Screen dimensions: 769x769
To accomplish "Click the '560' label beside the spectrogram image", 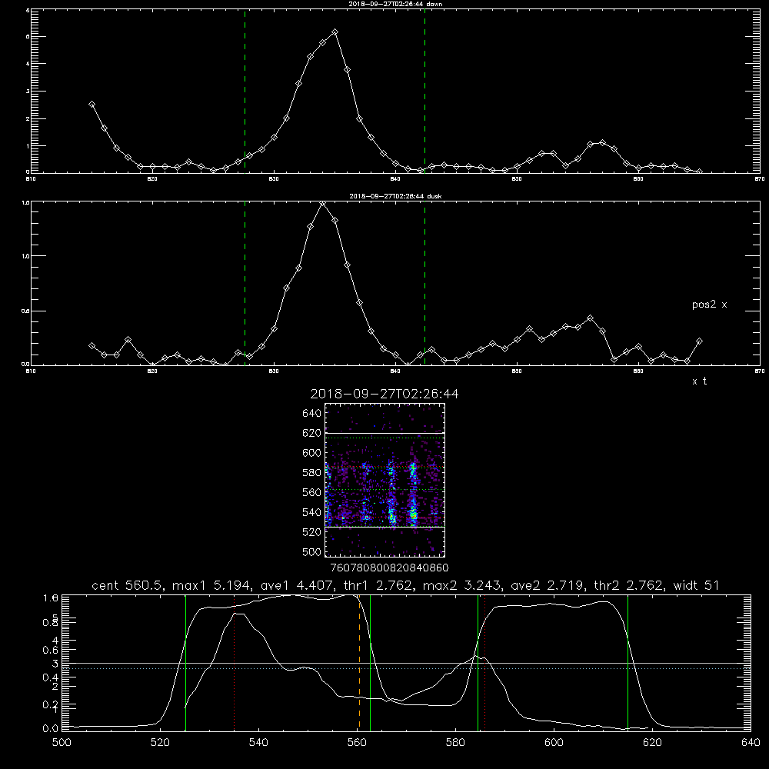I will 312,492.
